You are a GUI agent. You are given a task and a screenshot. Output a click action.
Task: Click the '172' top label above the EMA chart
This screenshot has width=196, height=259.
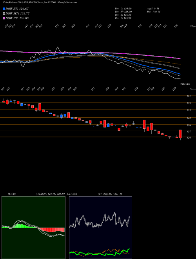[x=57, y=26]
